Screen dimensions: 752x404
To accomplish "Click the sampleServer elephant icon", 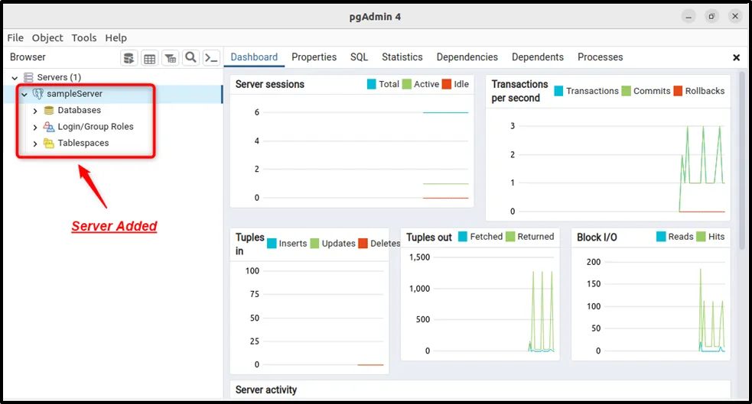I will (37, 94).
